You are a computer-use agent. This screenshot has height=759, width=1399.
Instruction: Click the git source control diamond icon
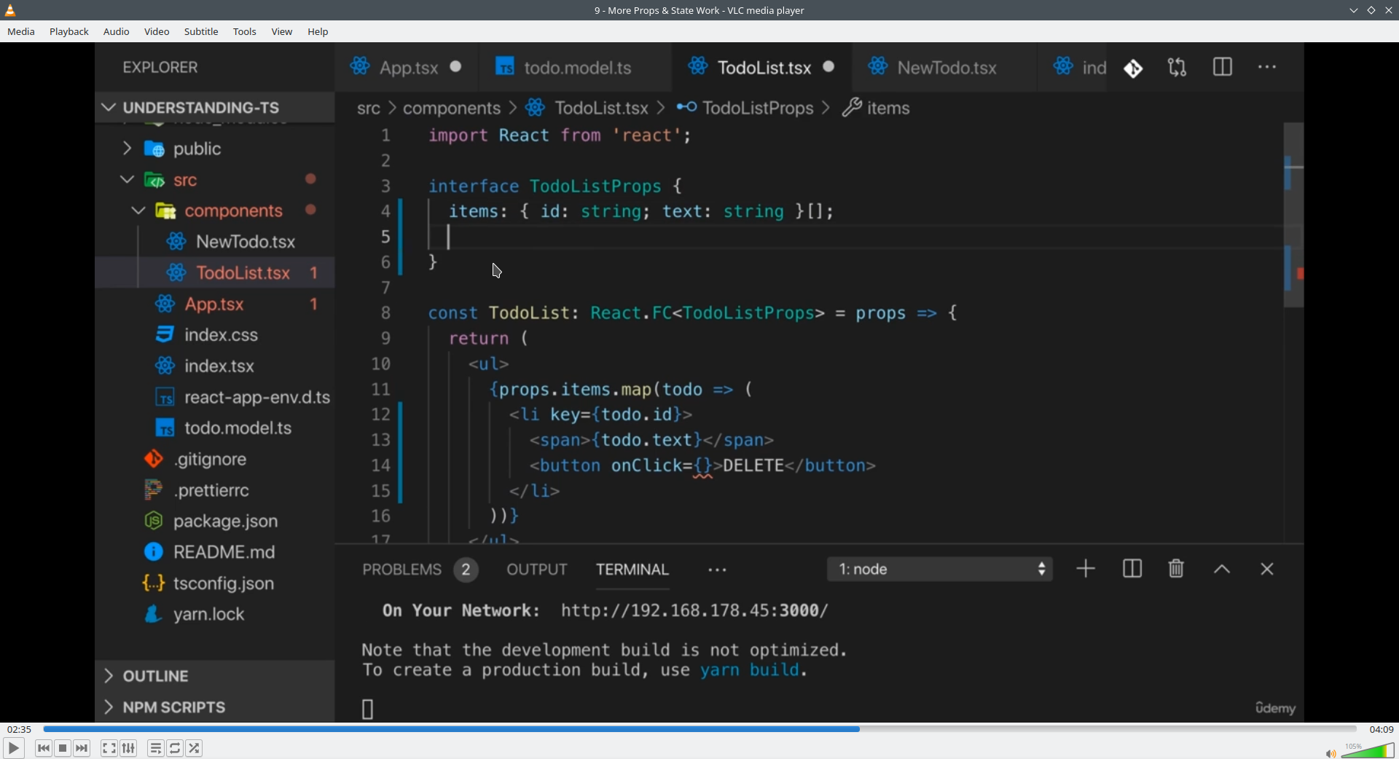click(1134, 68)
